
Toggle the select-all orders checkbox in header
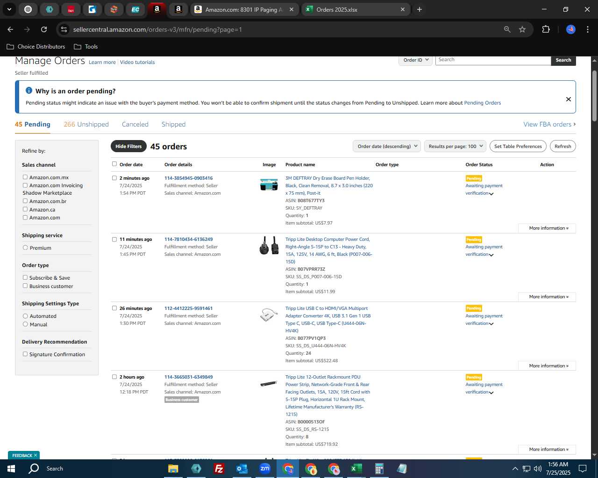[x=114, y=164]
